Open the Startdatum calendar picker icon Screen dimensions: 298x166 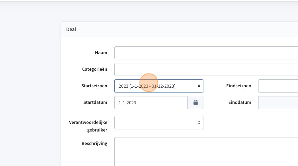tap(195, 102)
